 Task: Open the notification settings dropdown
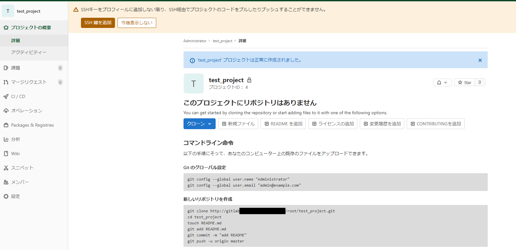(x=442, y=82)
